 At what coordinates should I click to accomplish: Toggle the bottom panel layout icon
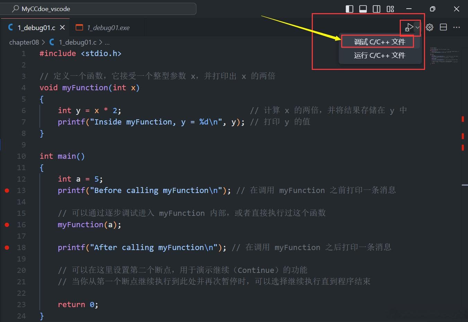pyautogui.click(x=363, y=9)
